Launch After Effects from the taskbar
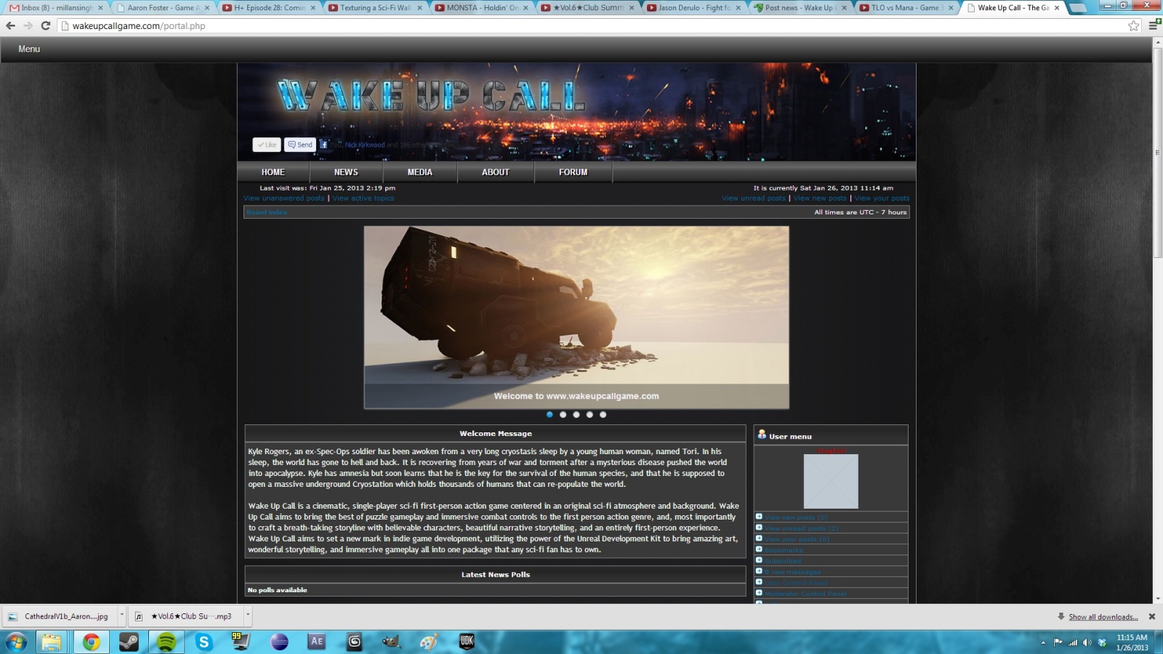The width and height of the screenshot is (1163, 654). tap(317, 642)
